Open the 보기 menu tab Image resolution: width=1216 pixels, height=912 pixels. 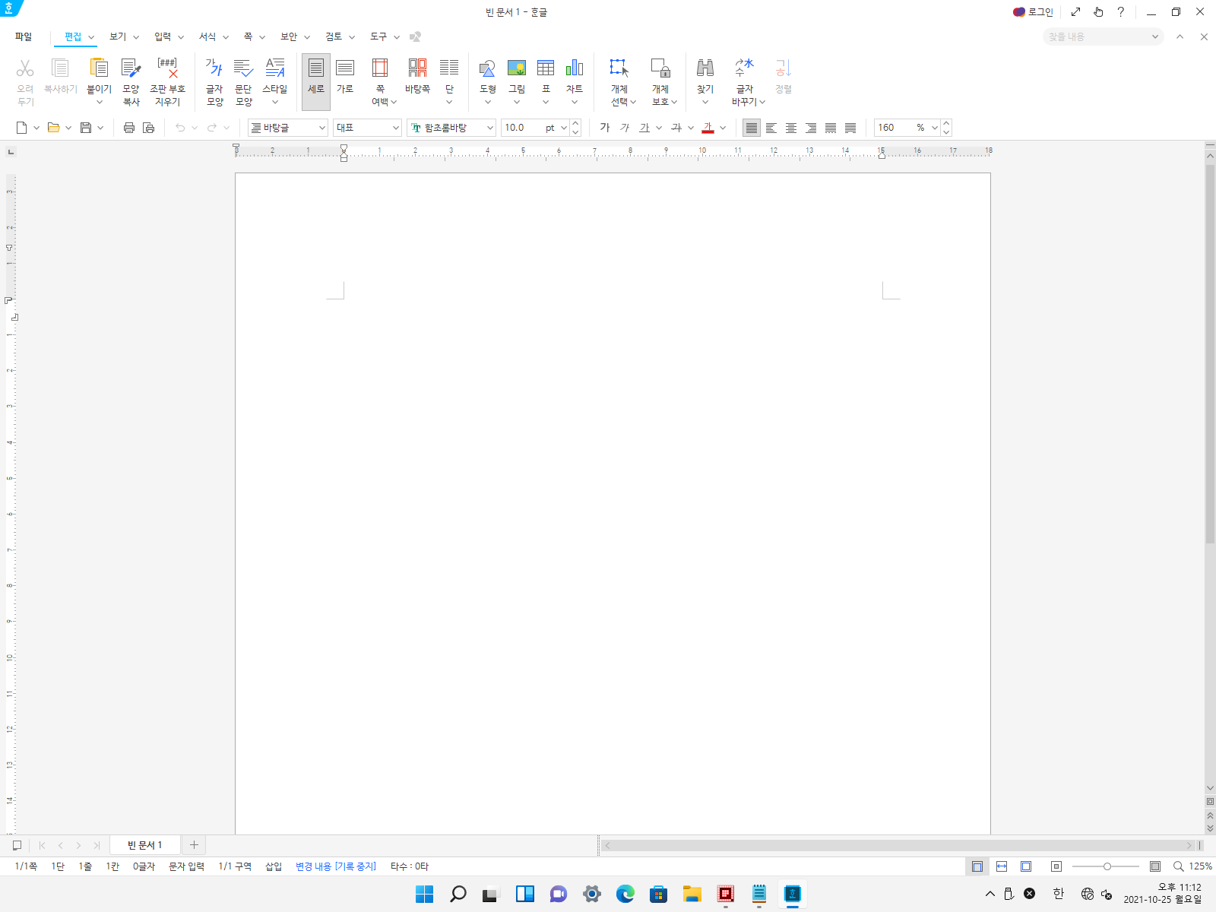pos(118,36)
